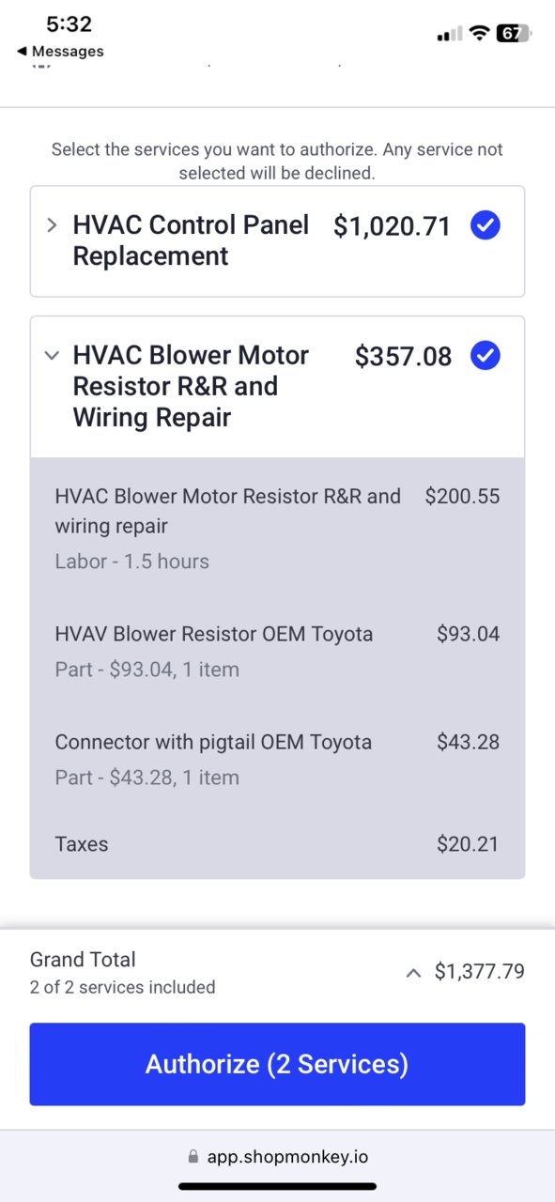Tap Connector with pigtail OEM Toyota part

pos(213,742)
